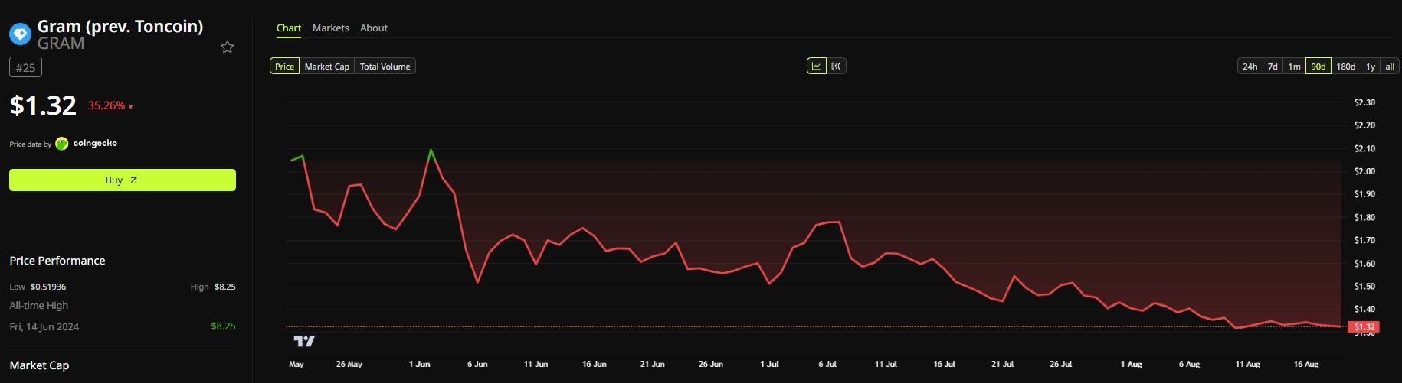Set chart range to 24h
This screenshot has height=383, width=1402.
[1250, 67]
